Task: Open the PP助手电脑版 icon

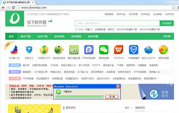Action: point(89,50)
